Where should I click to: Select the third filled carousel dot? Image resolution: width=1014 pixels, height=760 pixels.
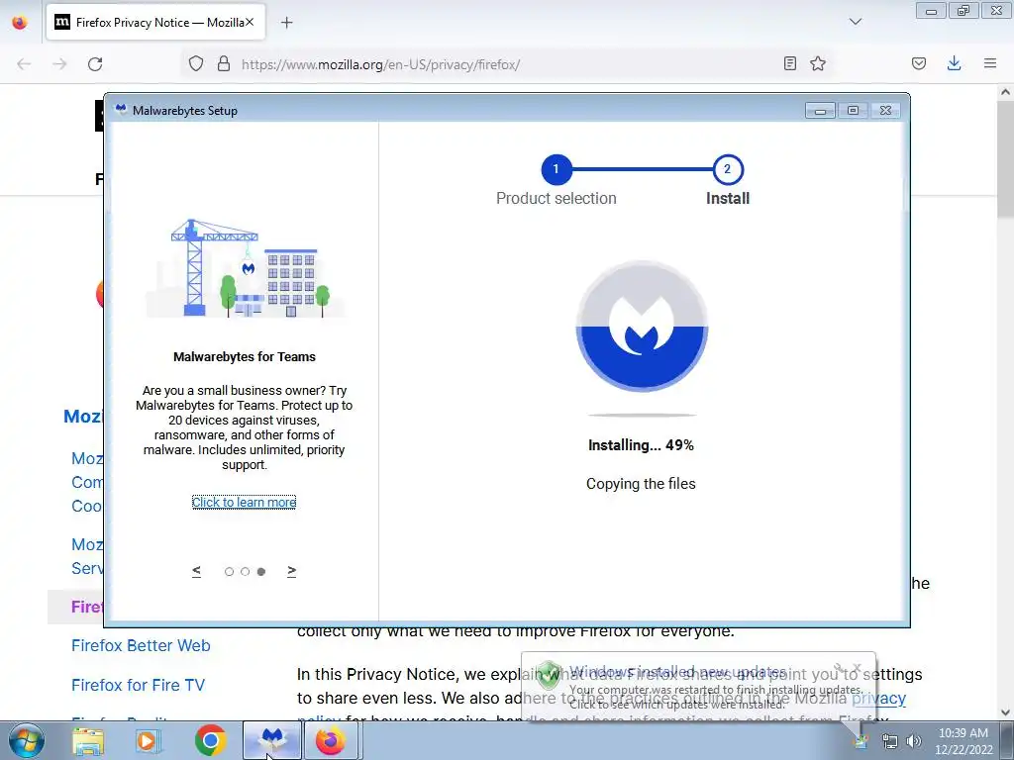point(261,572)
